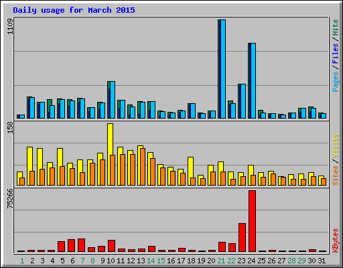The image size is (343, 268).
Task: Click day label 24 on x-axis
Action: click(x=251, y=261)
